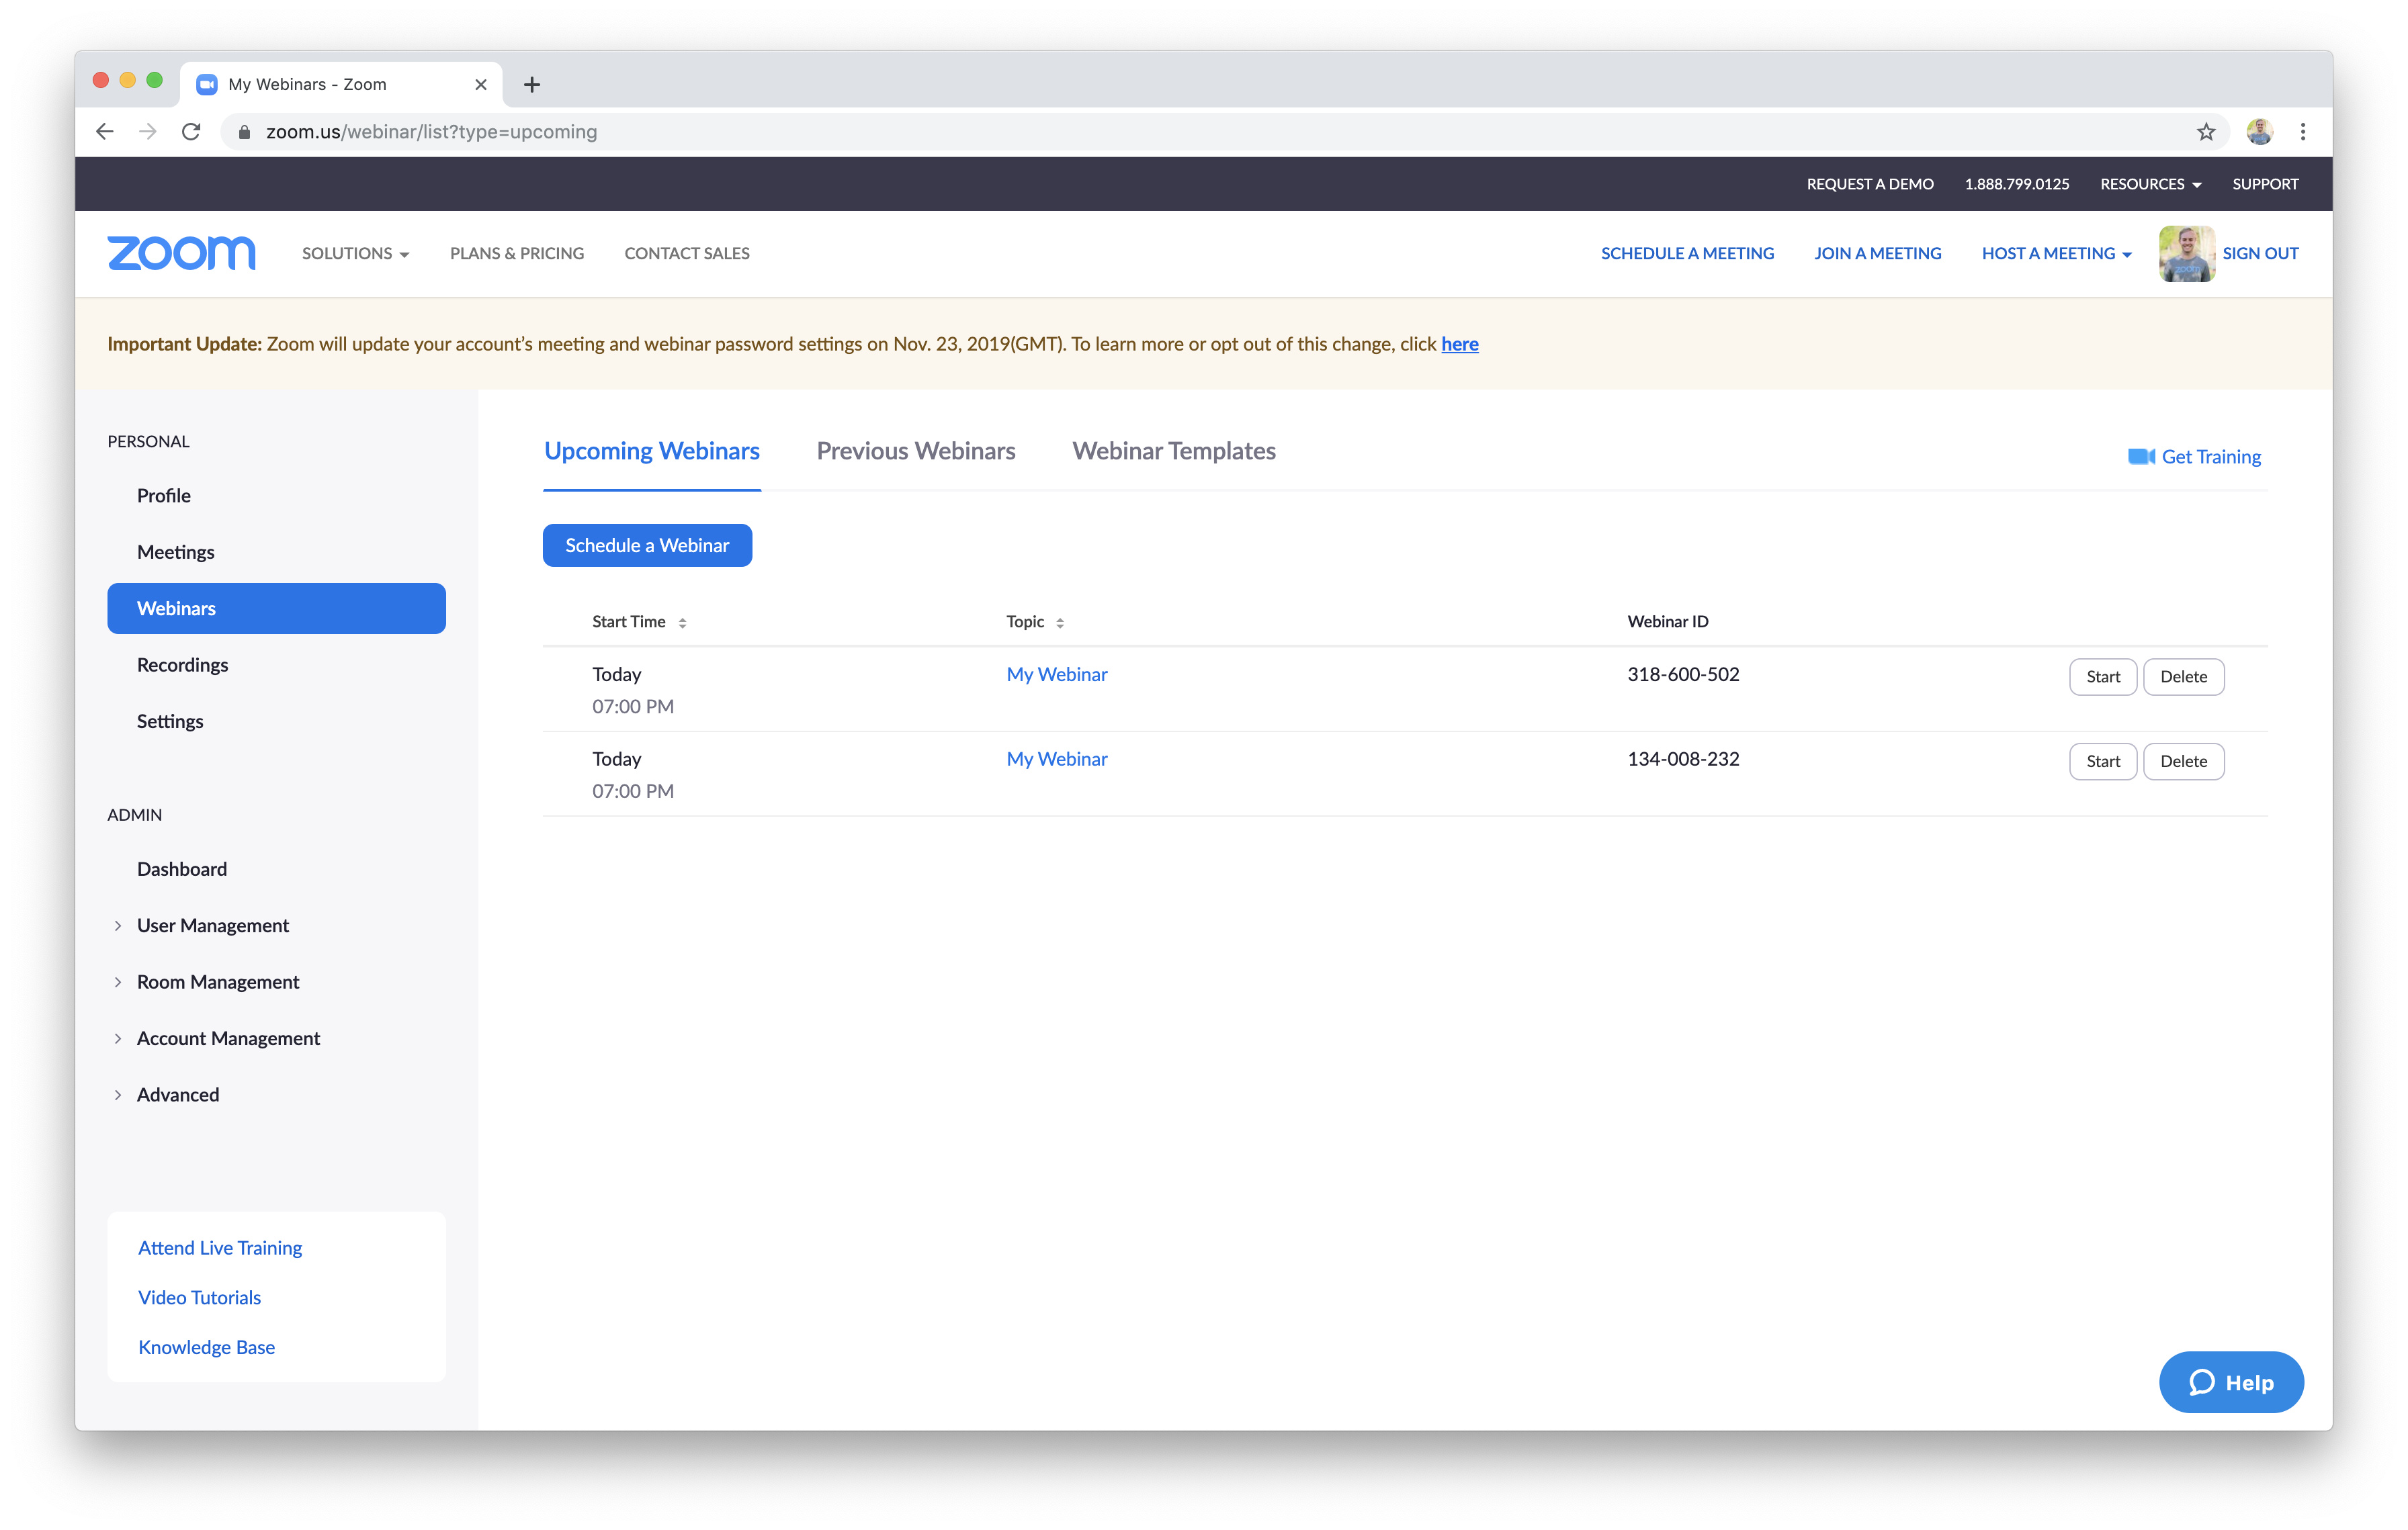
Task: Open the Resources dropdown
Action: click(2150, 184)
